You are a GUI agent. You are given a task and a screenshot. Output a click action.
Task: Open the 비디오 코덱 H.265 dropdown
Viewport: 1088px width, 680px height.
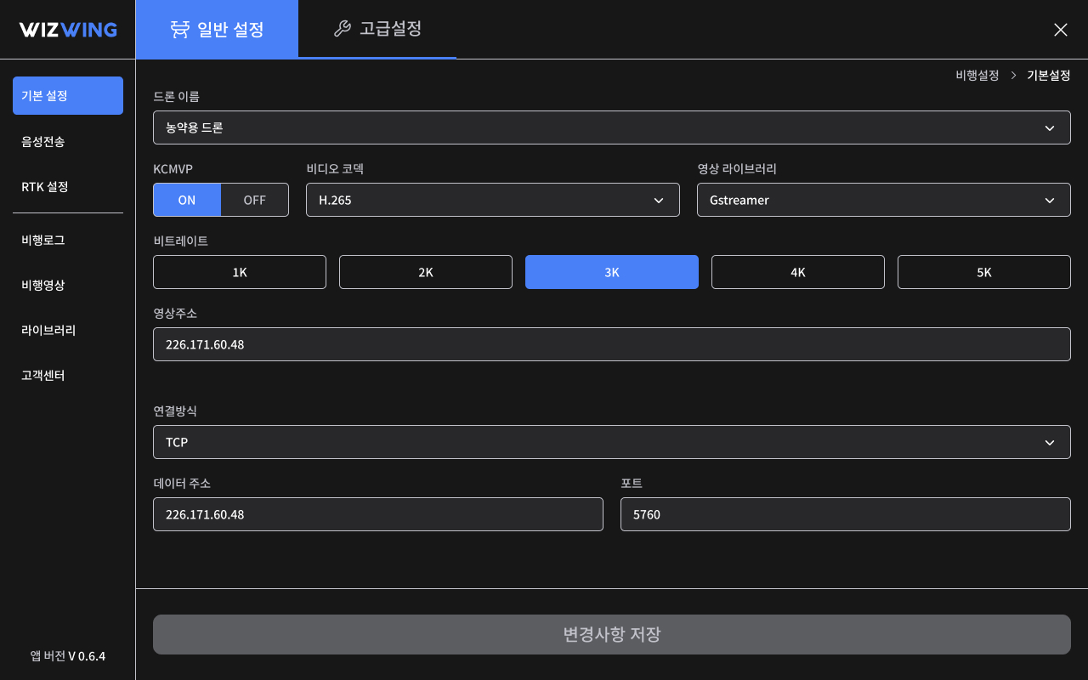(493, 200)
